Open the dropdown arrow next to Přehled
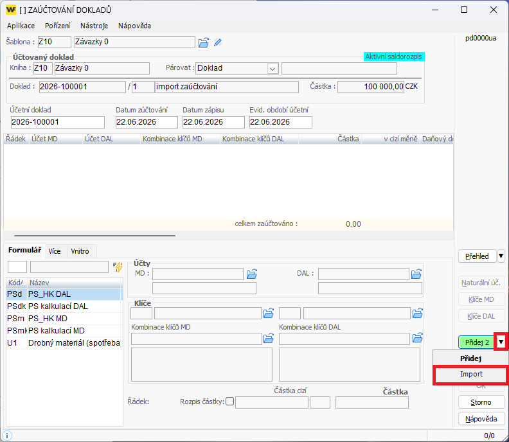509x442 pixels. coord(501,256)
